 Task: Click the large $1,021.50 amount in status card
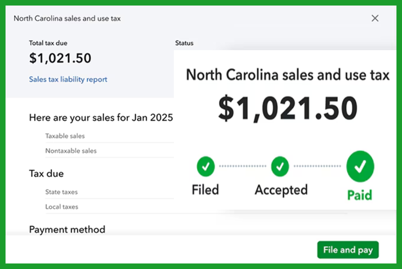point(288,108)
